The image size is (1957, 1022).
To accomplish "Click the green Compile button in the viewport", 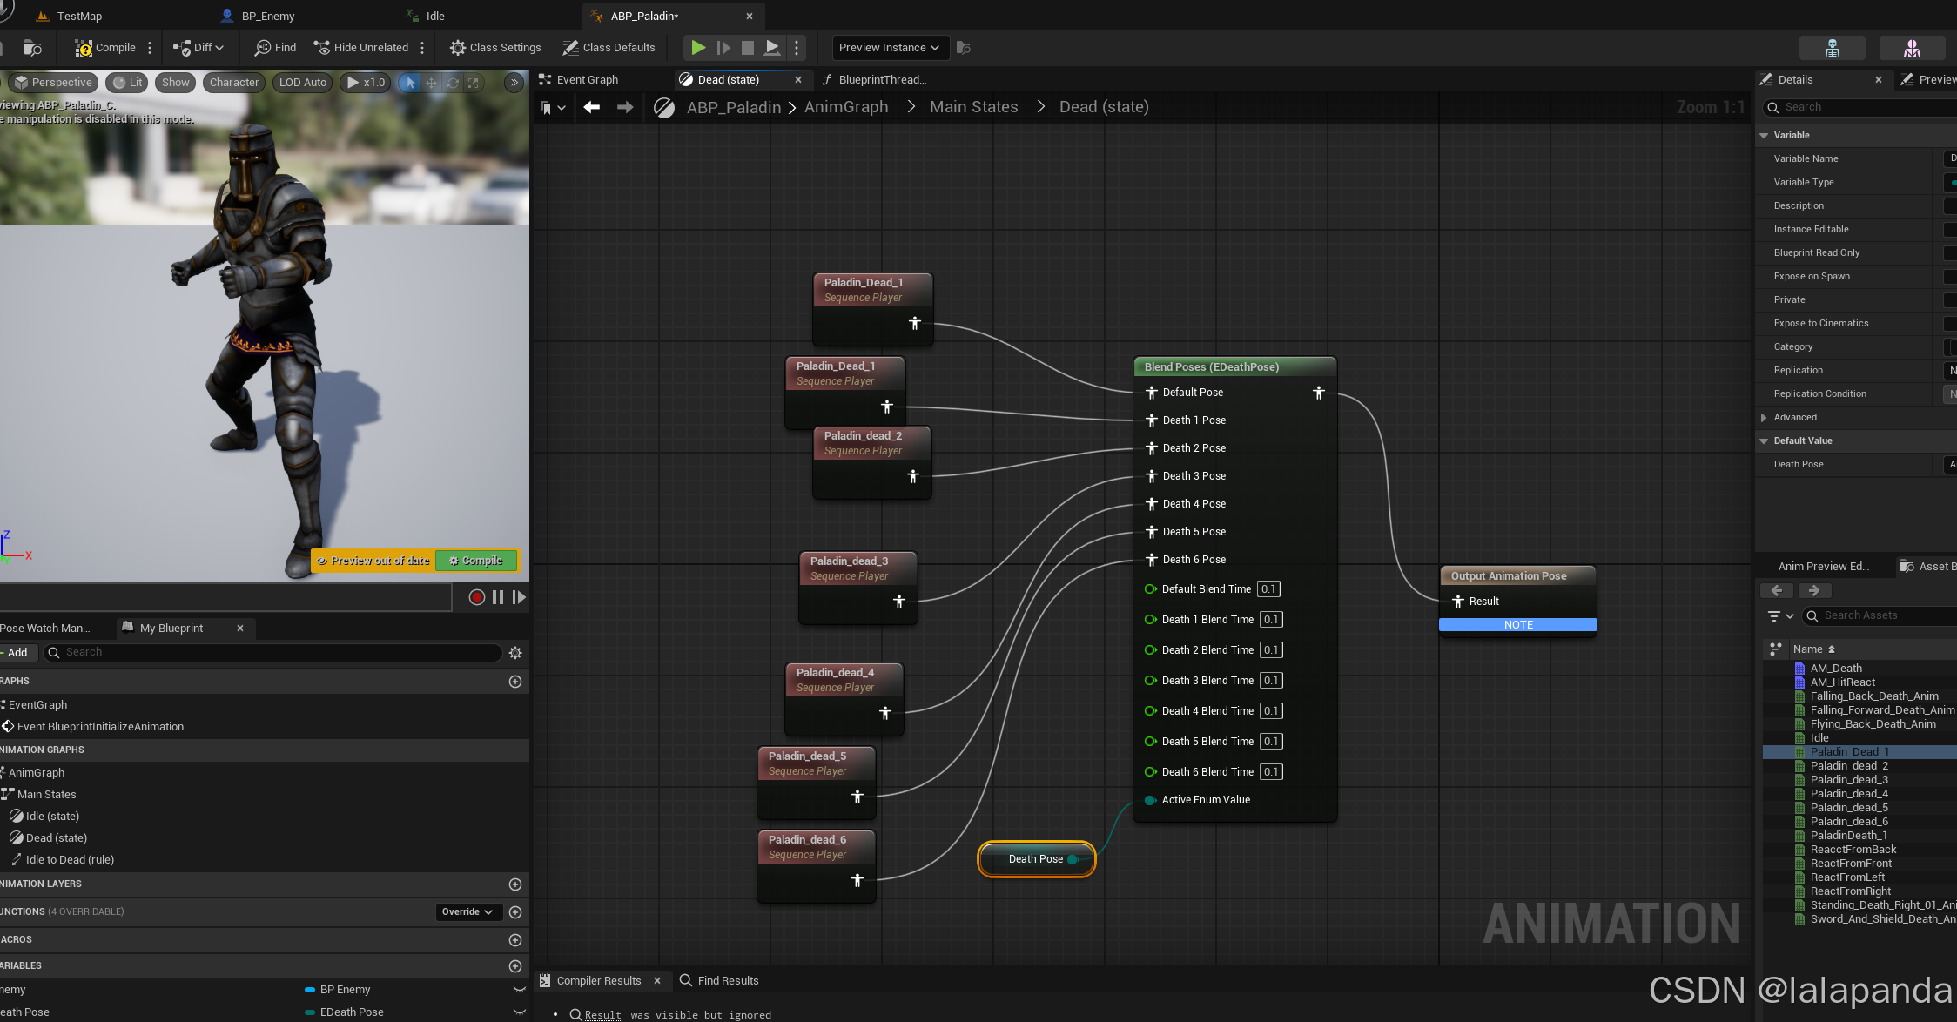I will 476,561.
